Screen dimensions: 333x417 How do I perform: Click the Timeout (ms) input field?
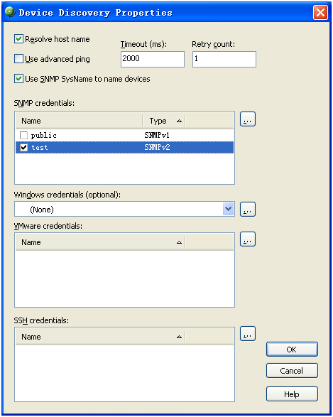click(x=153, y=59)
